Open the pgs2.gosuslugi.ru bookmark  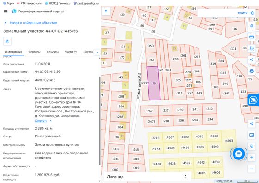(x=86, y=3)
